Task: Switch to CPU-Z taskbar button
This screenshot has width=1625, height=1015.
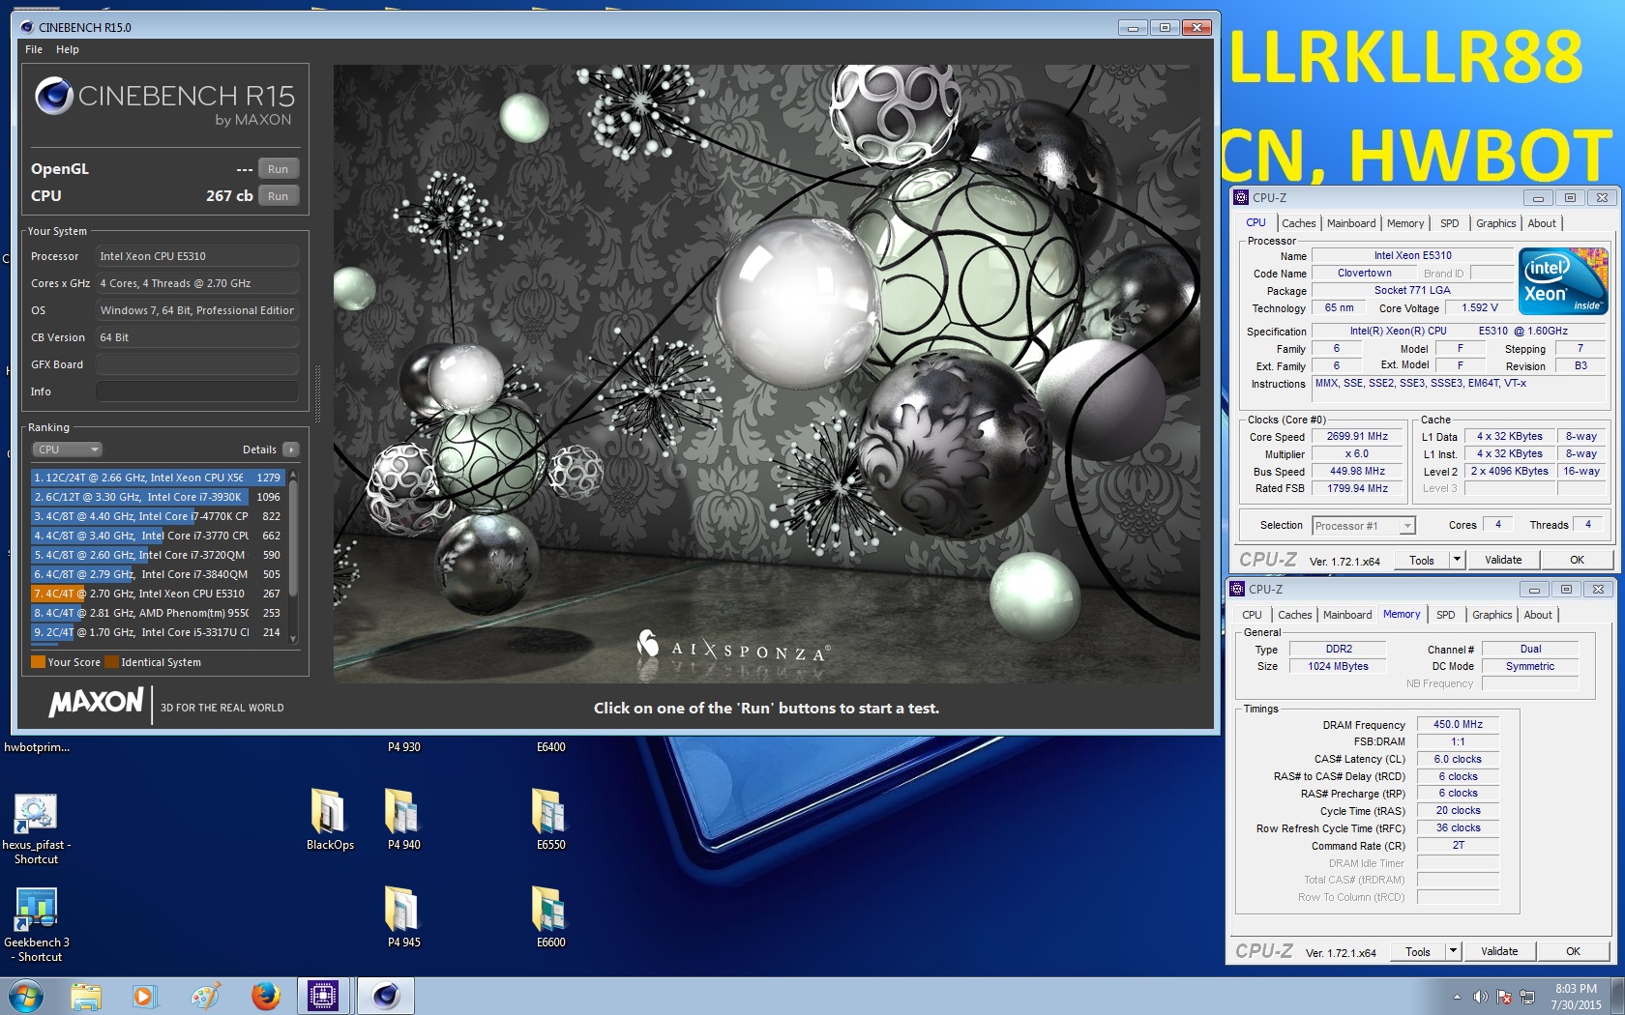Action: pos(323,996)
